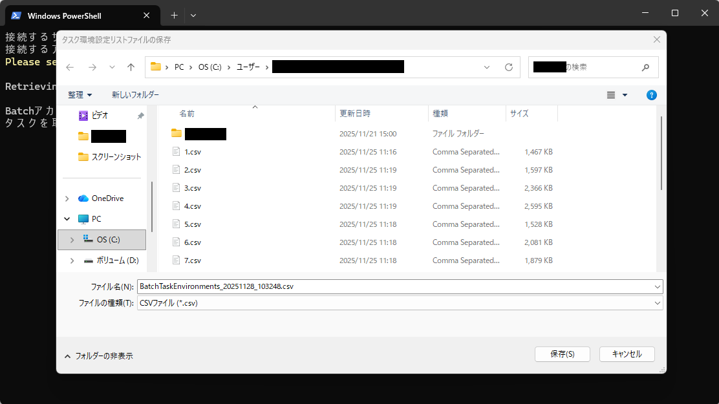Image resolution: width=719 pixels, height=404 pixels.
Task: Click the back navigation arrow
Action: (x=70, y=67)
